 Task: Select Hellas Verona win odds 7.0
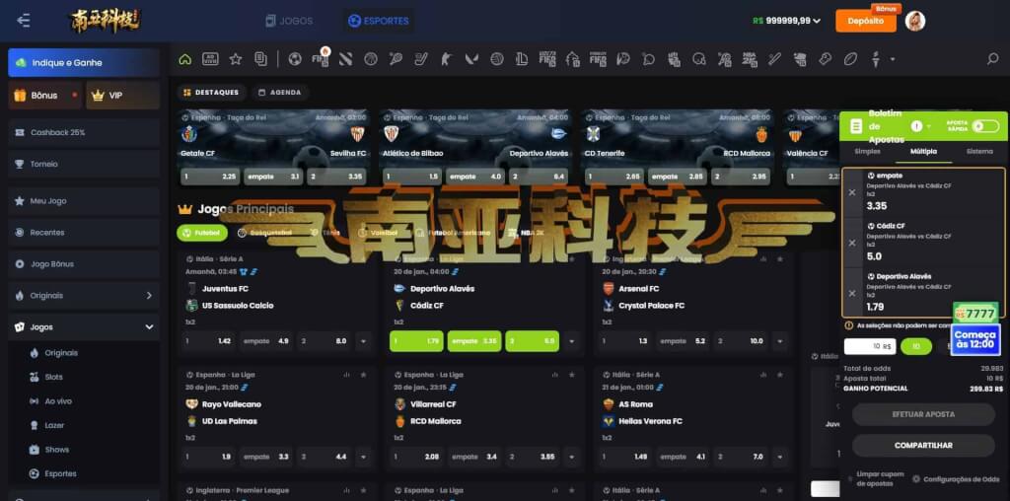coord(740,458)
